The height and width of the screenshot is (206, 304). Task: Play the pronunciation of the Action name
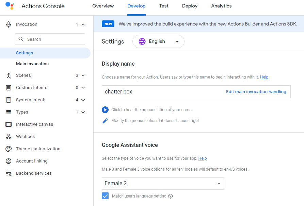pyautogui.click(x=105, y=109)
